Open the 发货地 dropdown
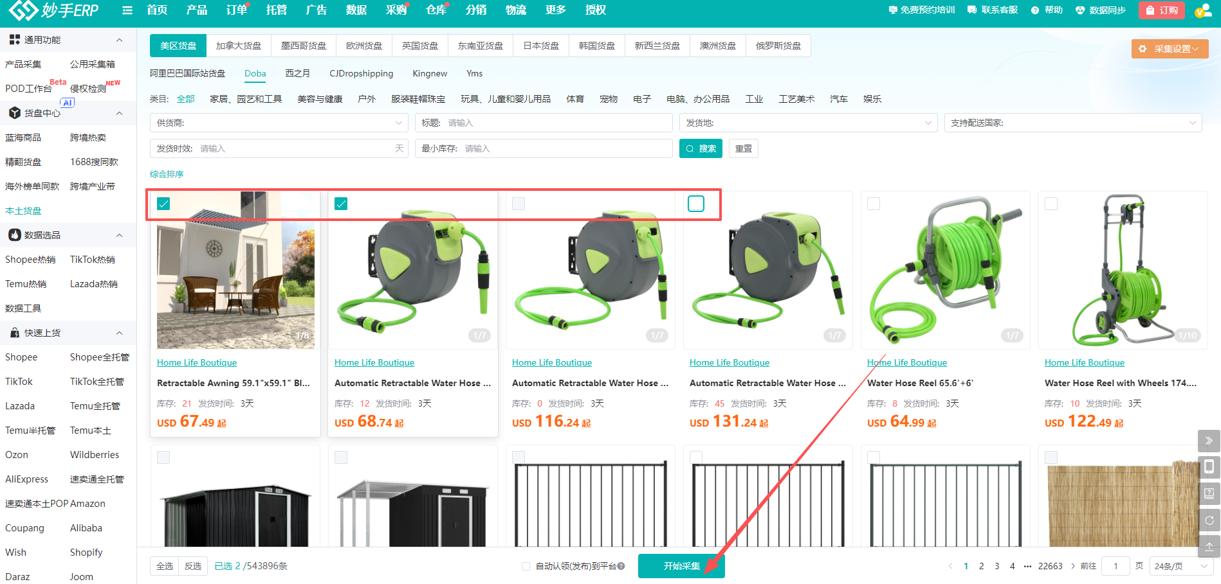The height and width of the screenshot is (584, 1221). 809,123
